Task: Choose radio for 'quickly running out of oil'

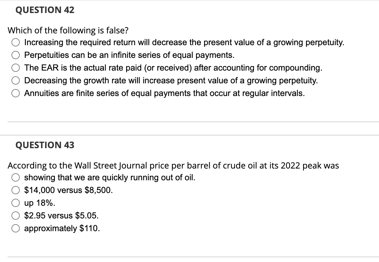Action: [16, 177]
